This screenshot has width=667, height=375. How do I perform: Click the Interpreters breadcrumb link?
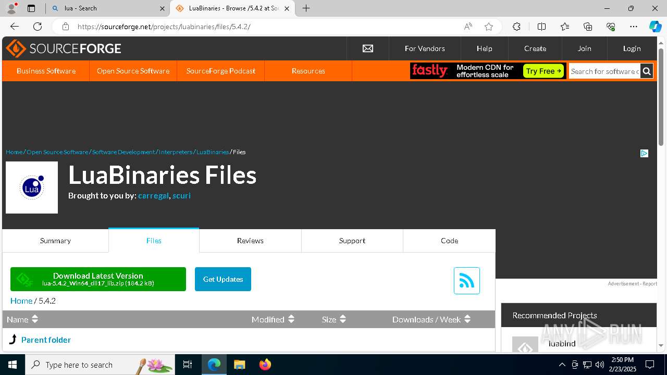175,152
